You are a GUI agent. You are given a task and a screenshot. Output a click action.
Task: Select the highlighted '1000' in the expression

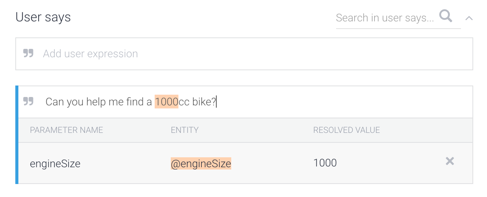(167, 102)
